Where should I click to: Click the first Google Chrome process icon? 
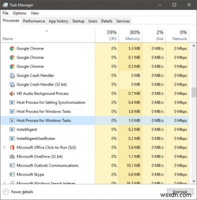(12, 48)
